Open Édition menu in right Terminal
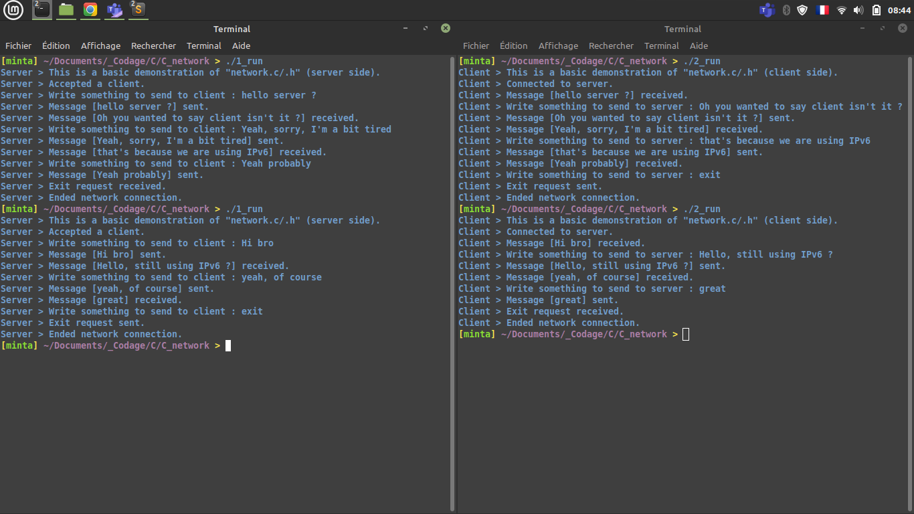The width and height of the screenshot is (914, 514). coord(514,46)
